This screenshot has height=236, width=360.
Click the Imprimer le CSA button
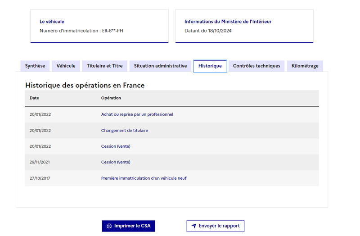(129, 226)
